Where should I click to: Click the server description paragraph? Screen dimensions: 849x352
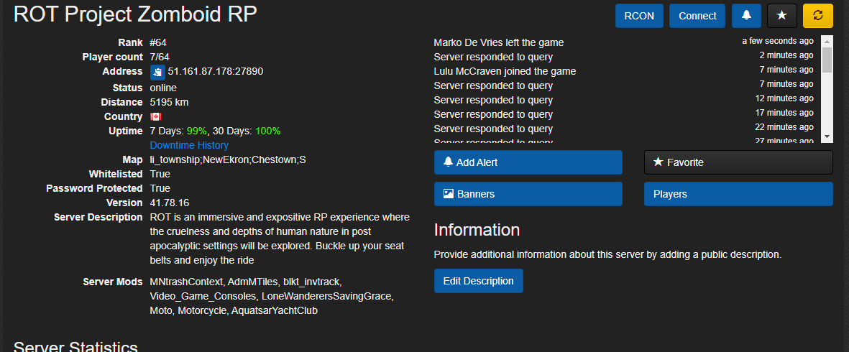[x=280, y=238]
